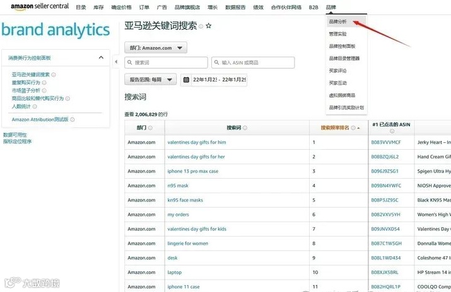Open the 目录 menu

click(81, 8)
